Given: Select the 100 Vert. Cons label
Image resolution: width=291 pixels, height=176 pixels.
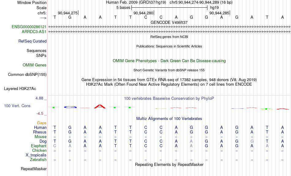Looking at the screenshot, I should click(17, 106).
